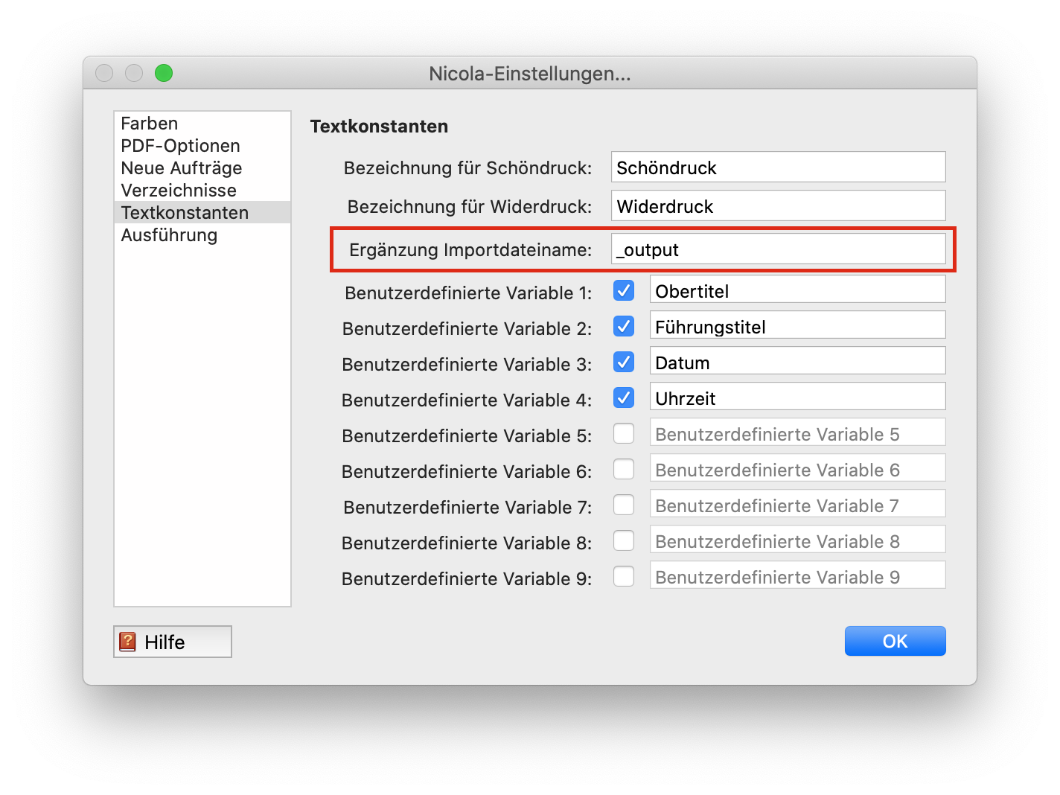The height and width of the screenshot is (795, 1060).
Task: Enable Benutzerdefinierte Variable 5 checkbox
Action: [x=624, y=433]
